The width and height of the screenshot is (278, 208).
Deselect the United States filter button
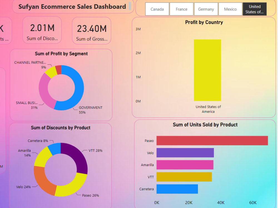[x=255, y=9]
